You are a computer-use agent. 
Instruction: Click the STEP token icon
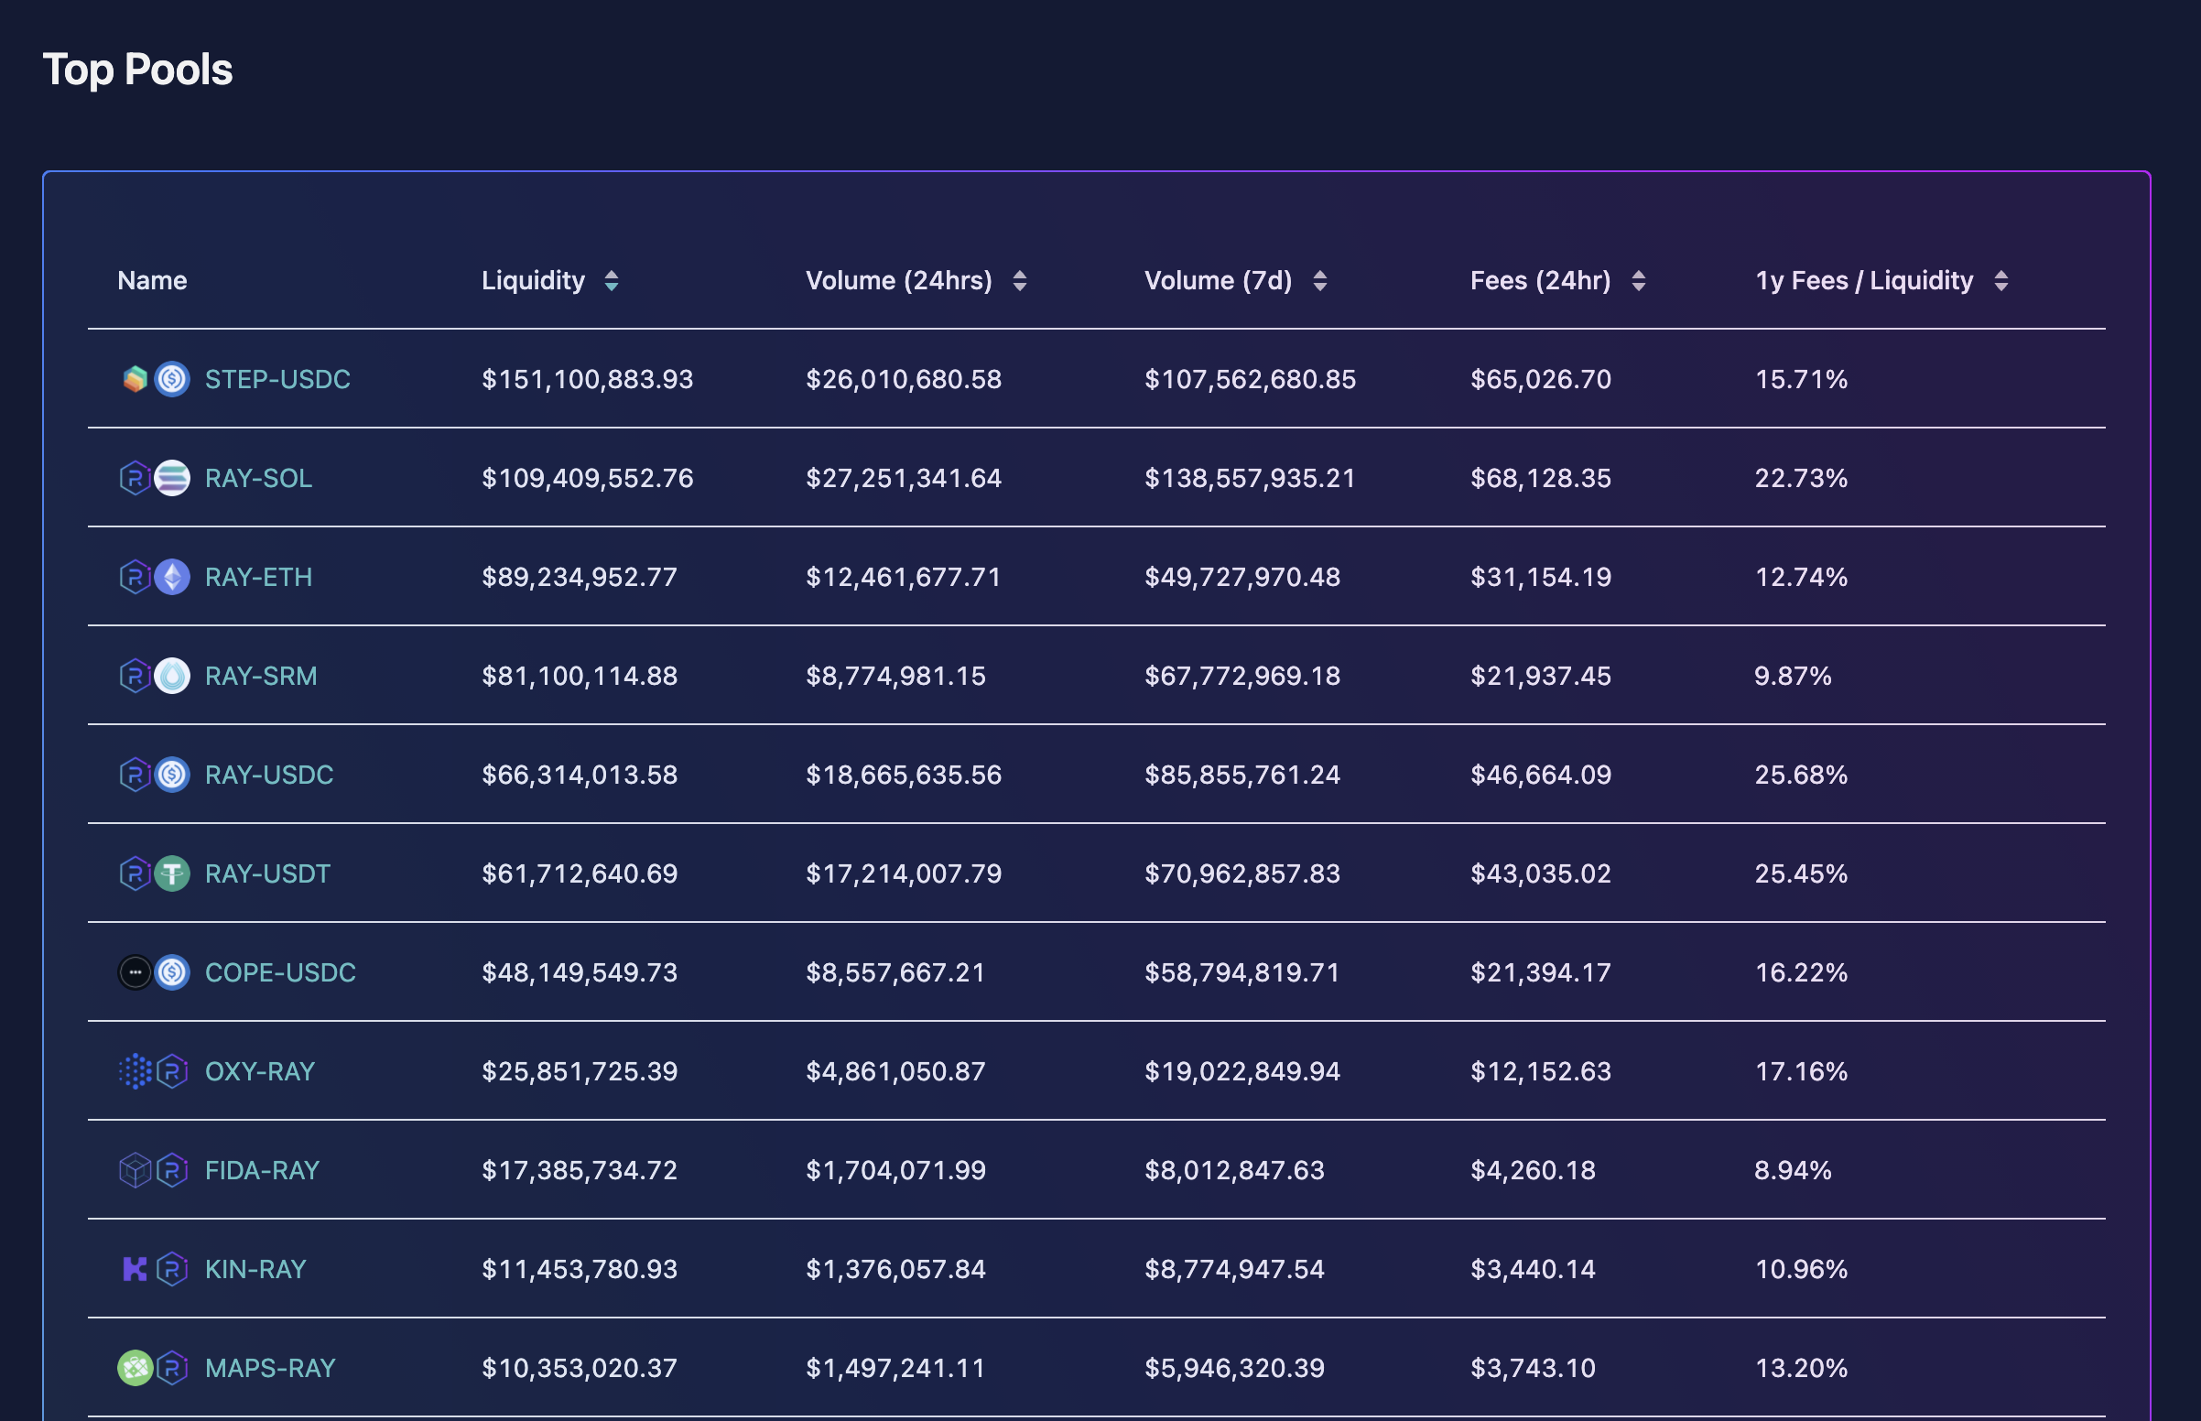[135, 379]
